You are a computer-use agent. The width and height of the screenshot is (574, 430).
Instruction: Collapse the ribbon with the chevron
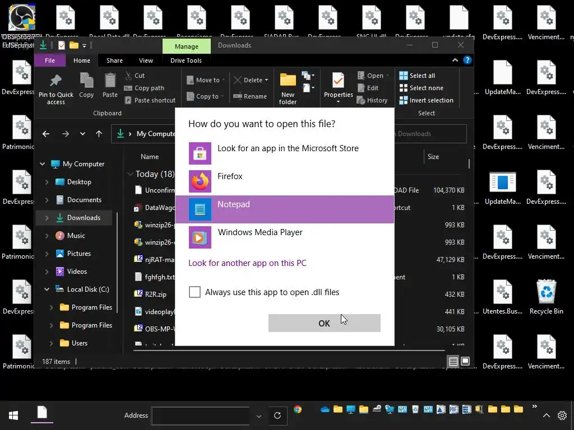[x=455, y=60]
